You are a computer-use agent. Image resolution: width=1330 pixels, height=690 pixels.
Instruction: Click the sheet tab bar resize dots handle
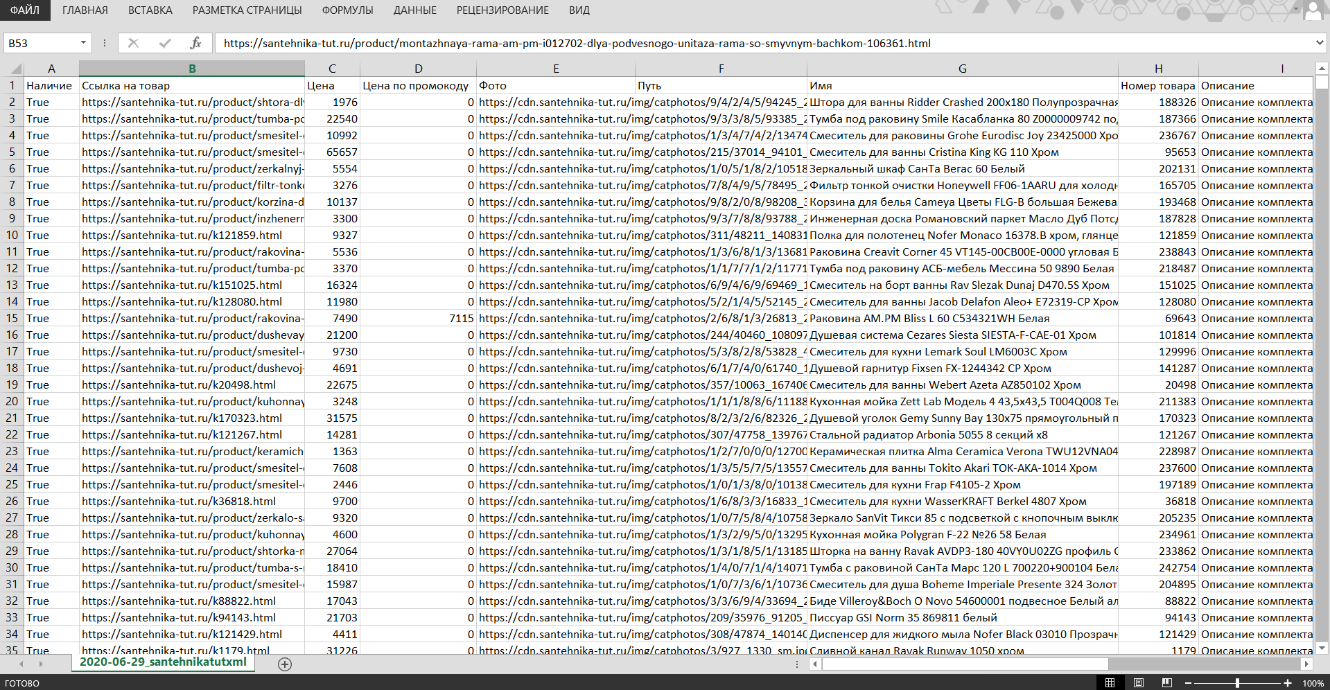[x=798, y=664]
